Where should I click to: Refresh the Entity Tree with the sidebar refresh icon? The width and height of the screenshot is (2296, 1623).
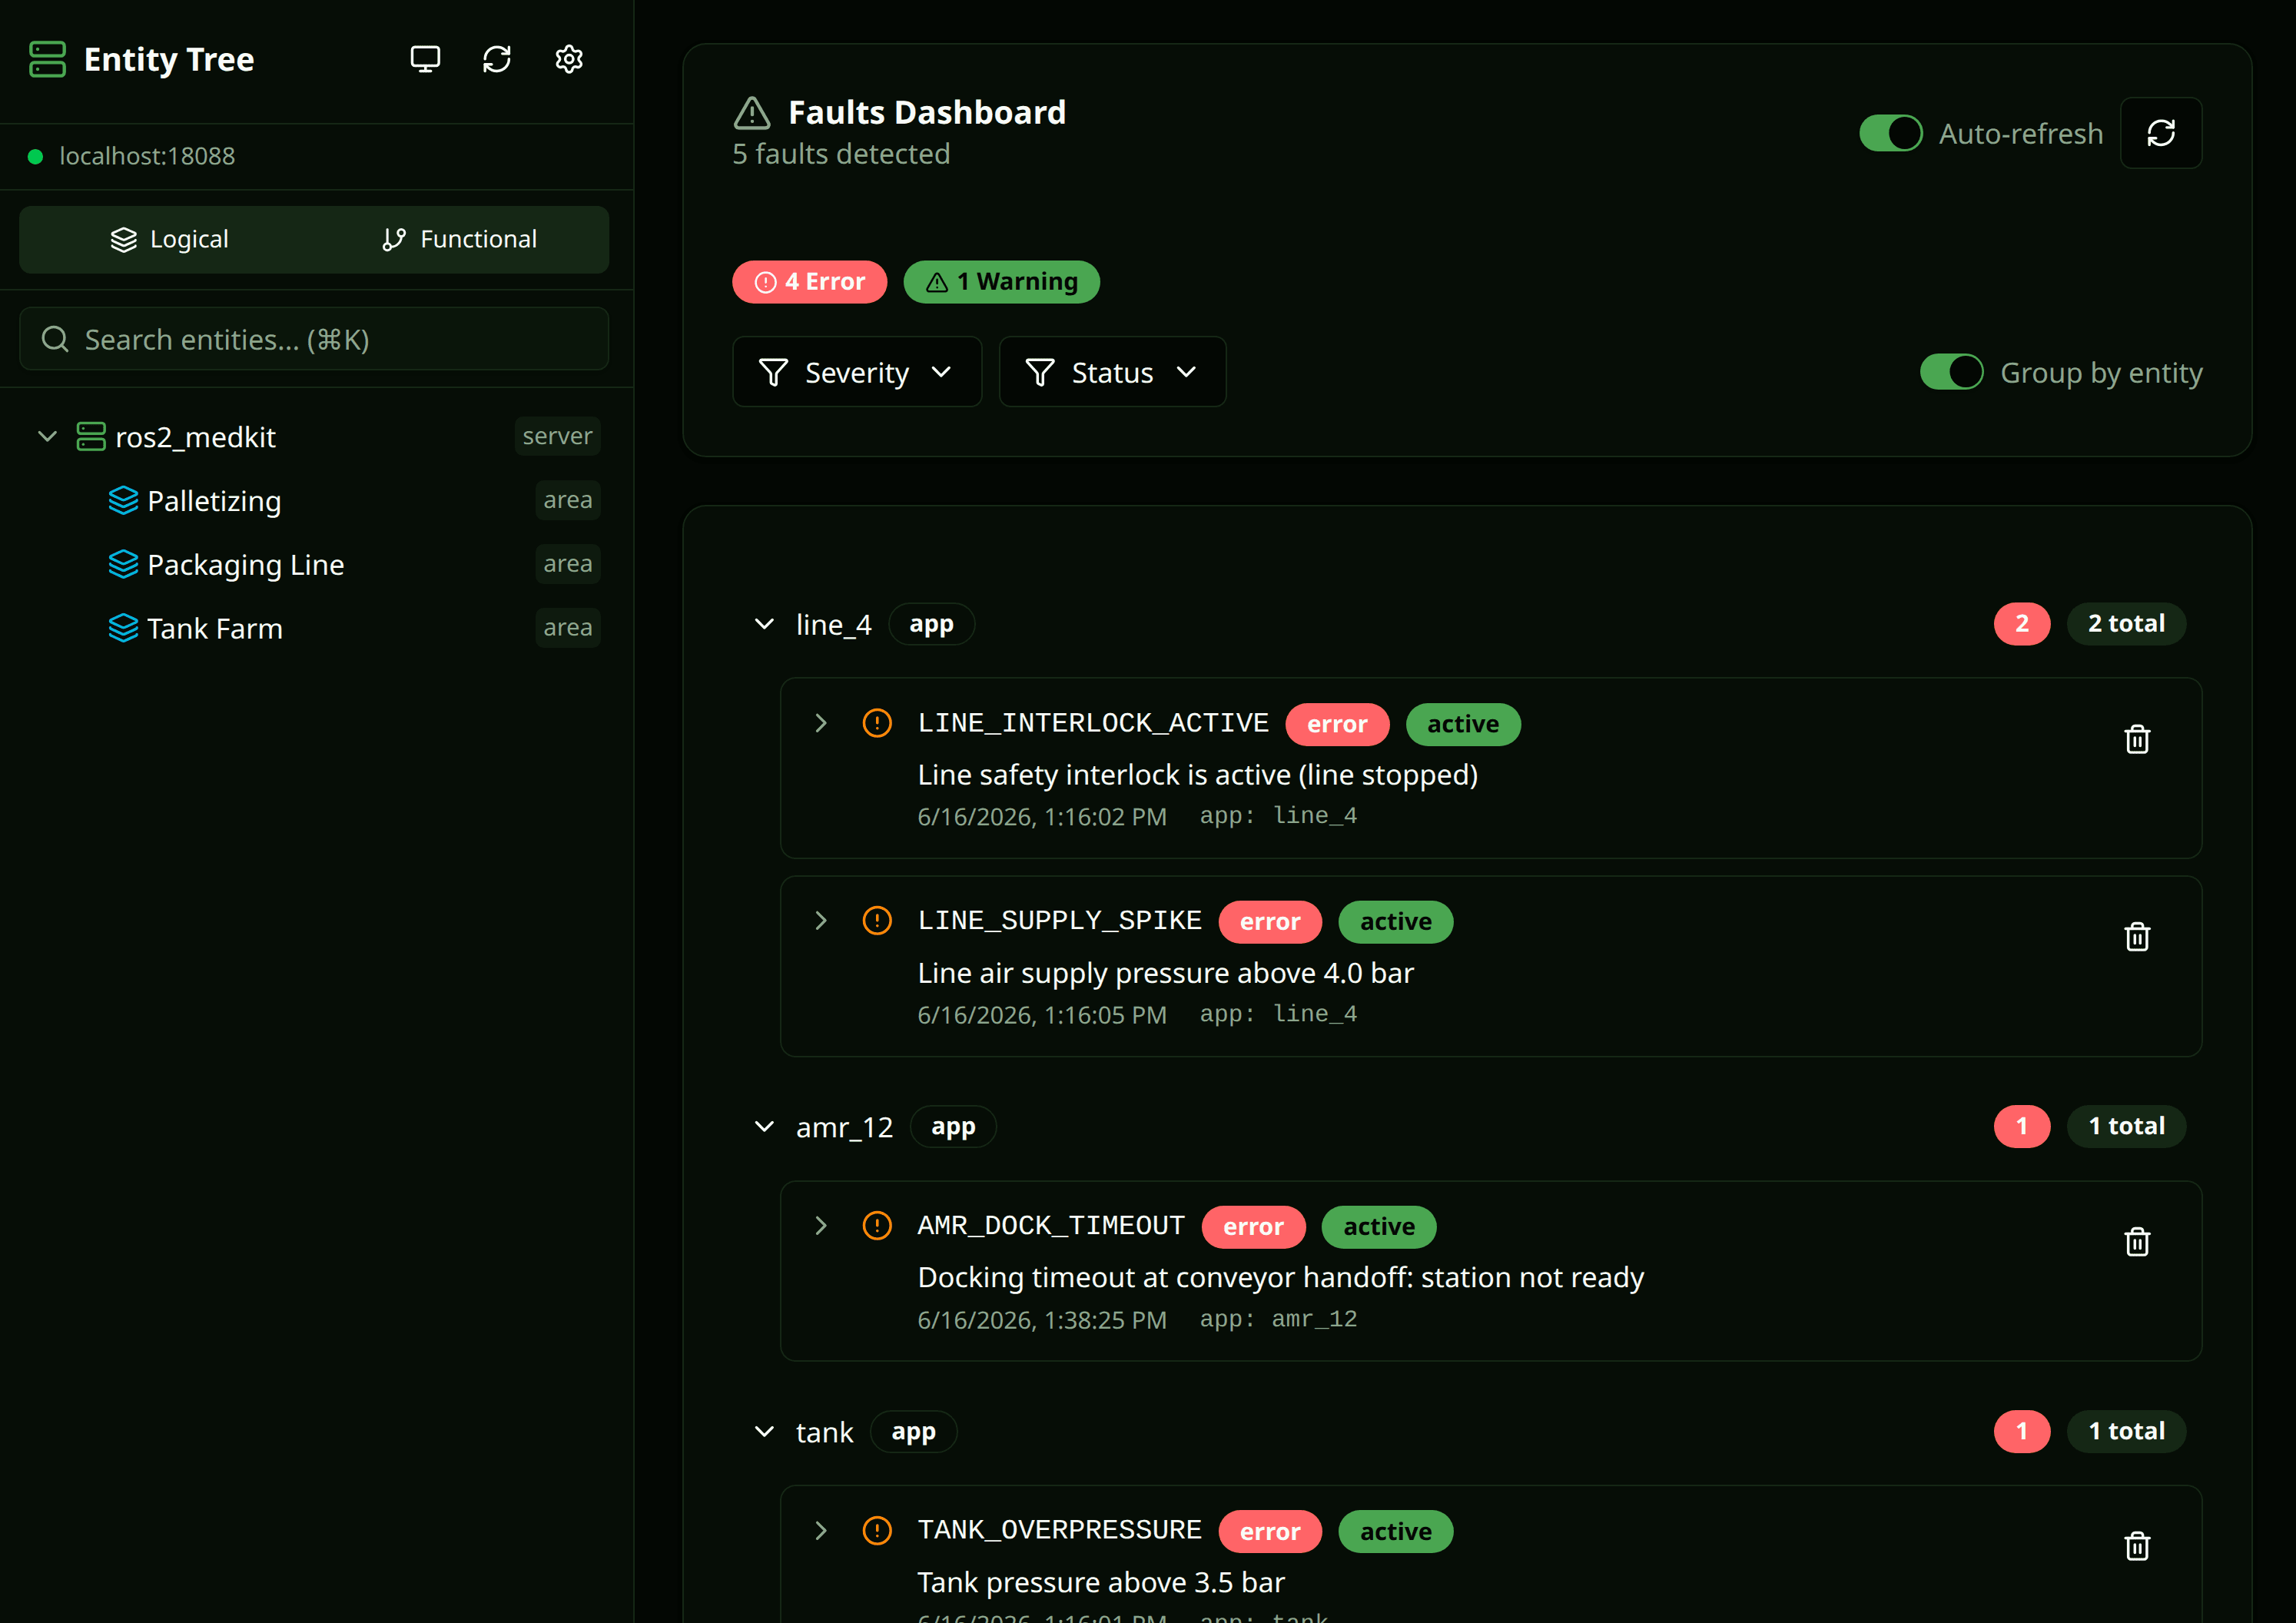(x=497, y=59)
